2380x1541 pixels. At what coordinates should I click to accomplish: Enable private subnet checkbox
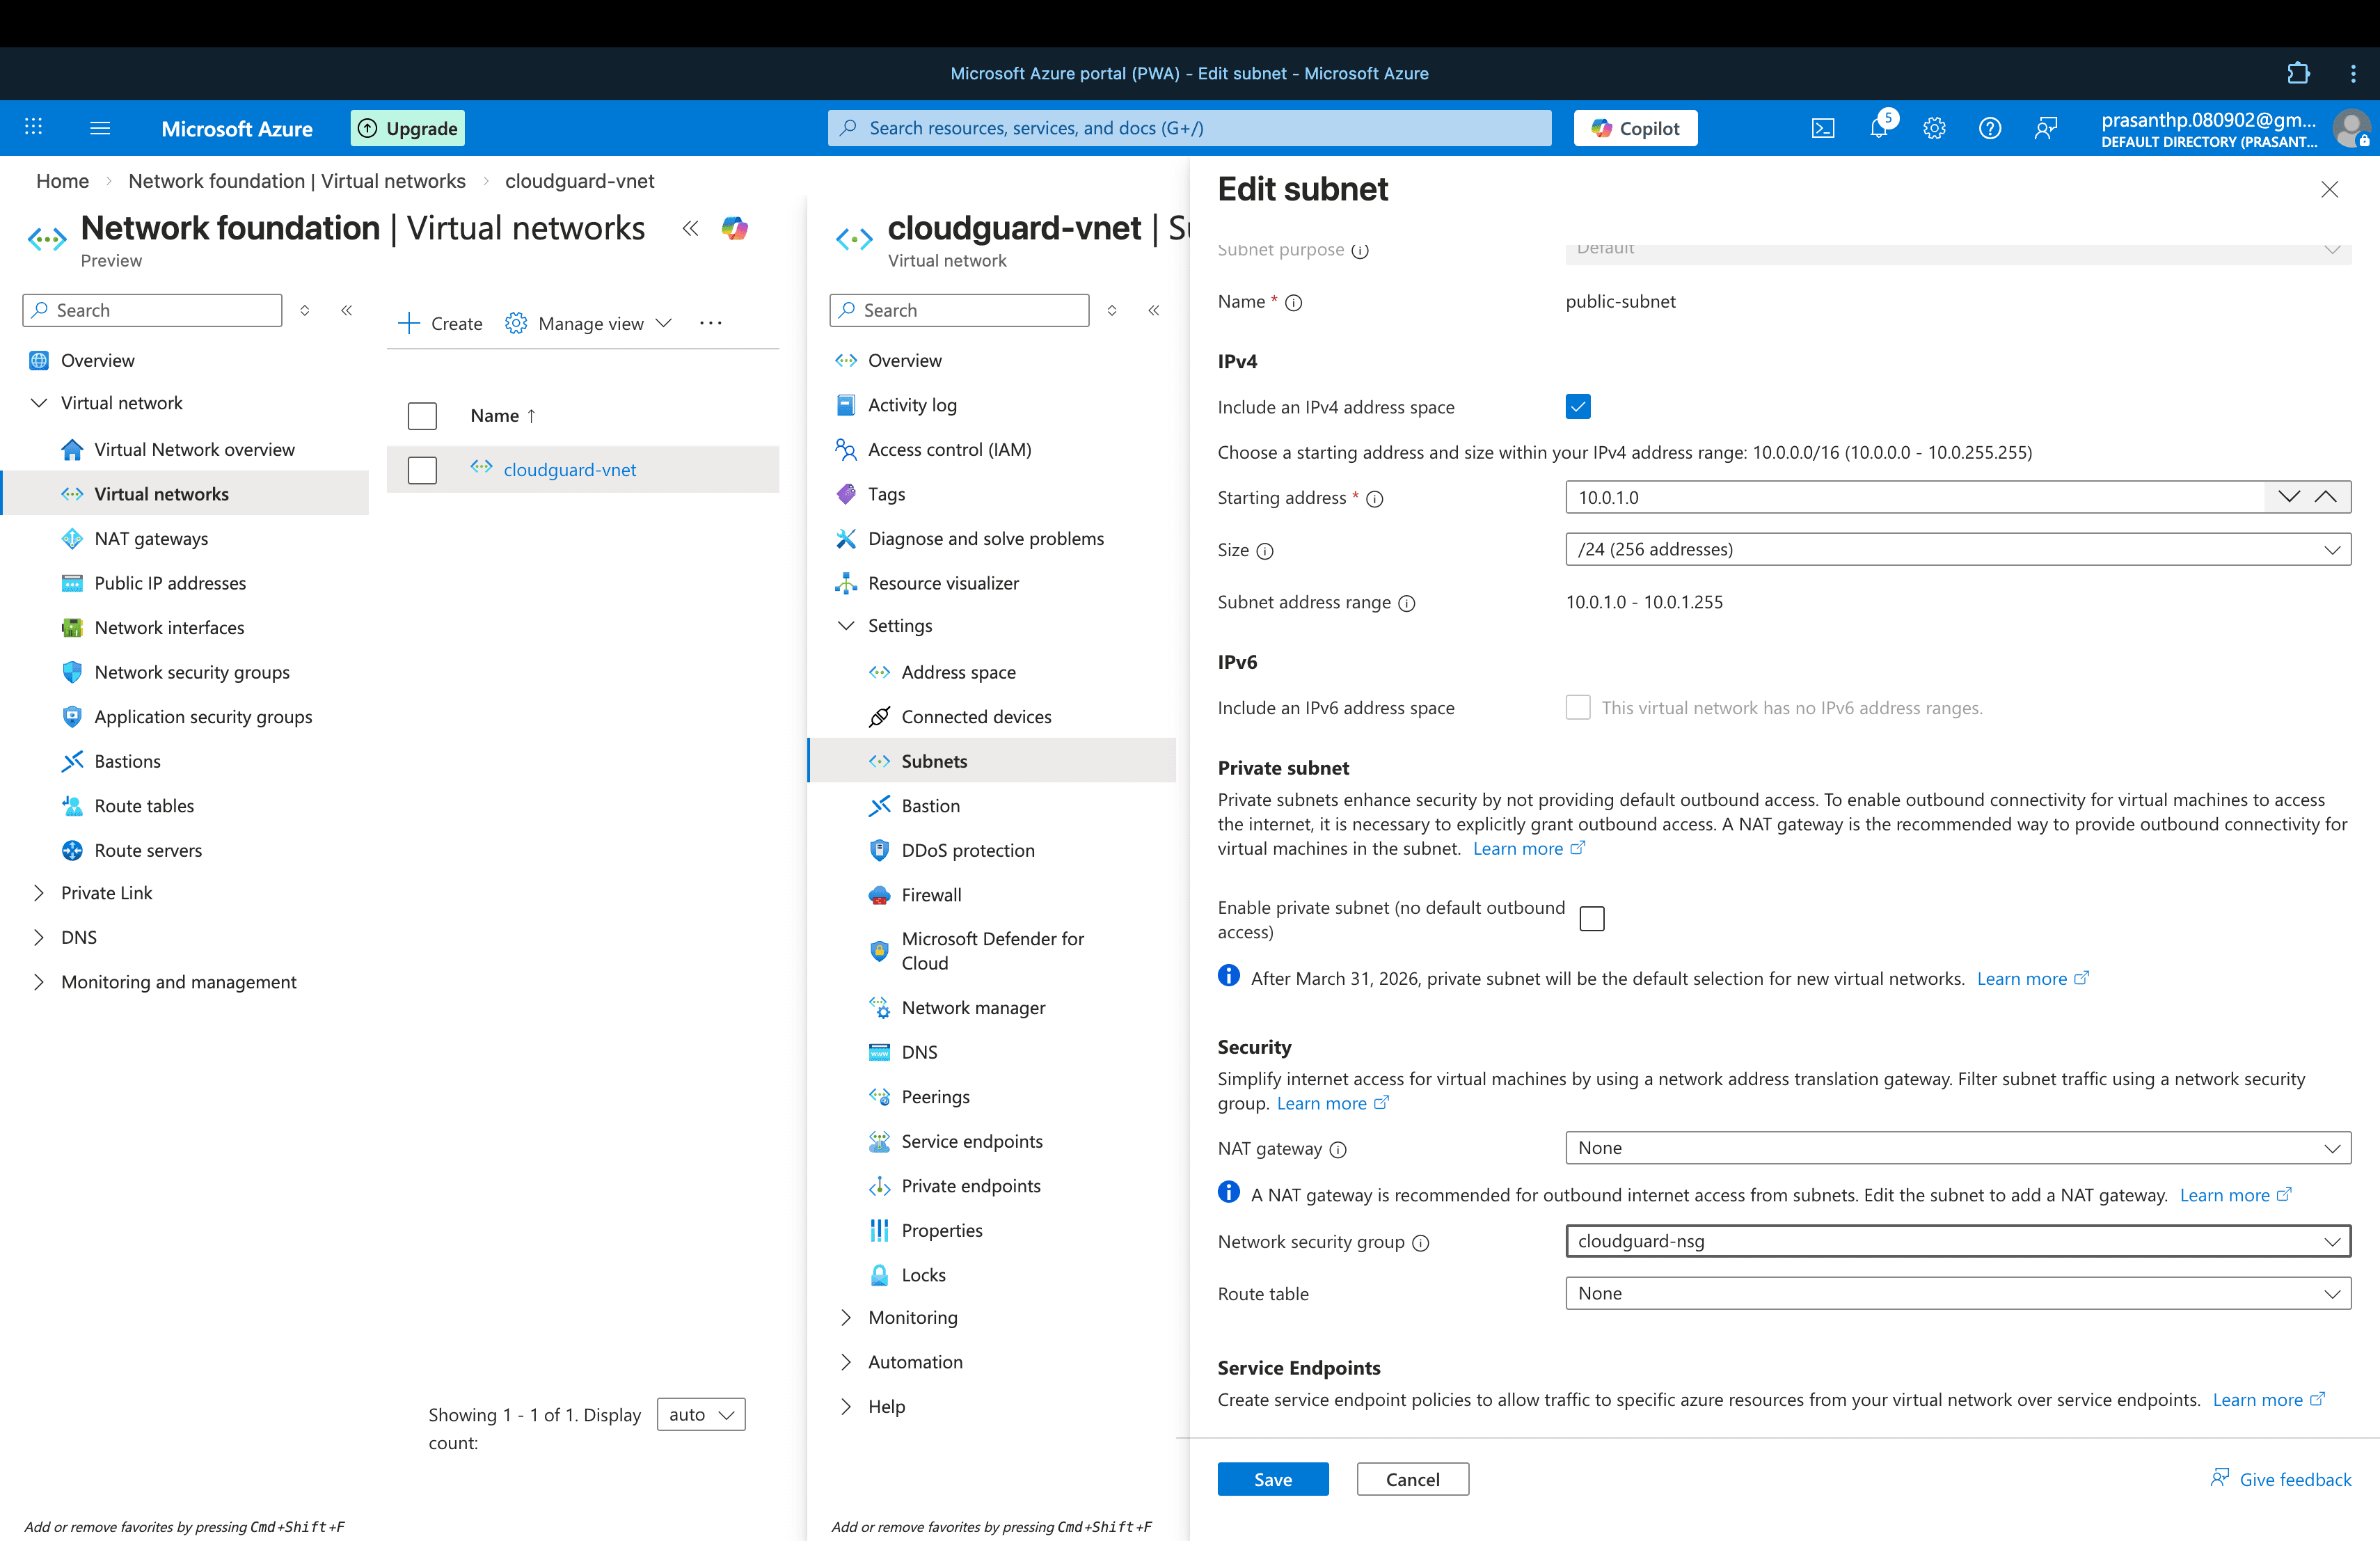pos(1592,918)
